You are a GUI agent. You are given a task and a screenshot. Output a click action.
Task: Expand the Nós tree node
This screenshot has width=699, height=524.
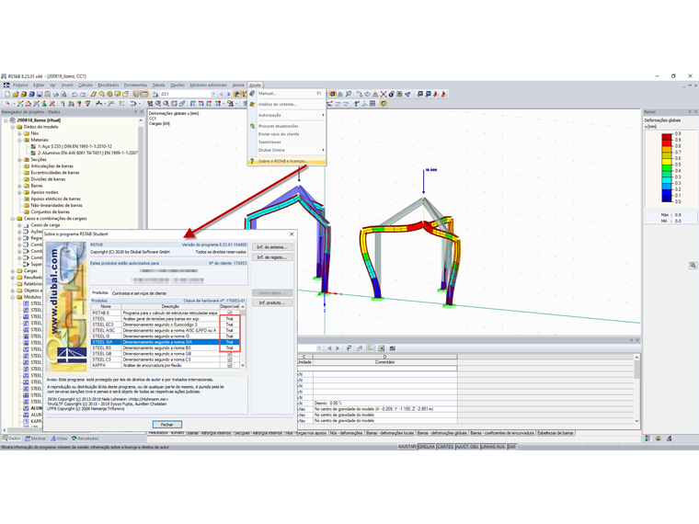tap(19, 133)
